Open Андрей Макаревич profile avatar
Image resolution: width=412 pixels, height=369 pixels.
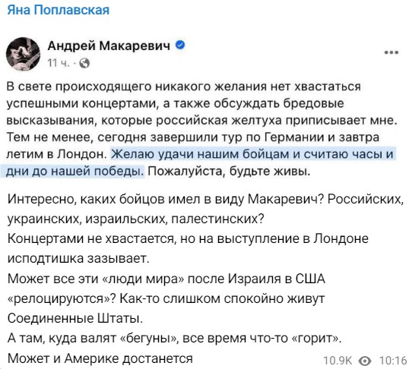(x=23, y=54)
